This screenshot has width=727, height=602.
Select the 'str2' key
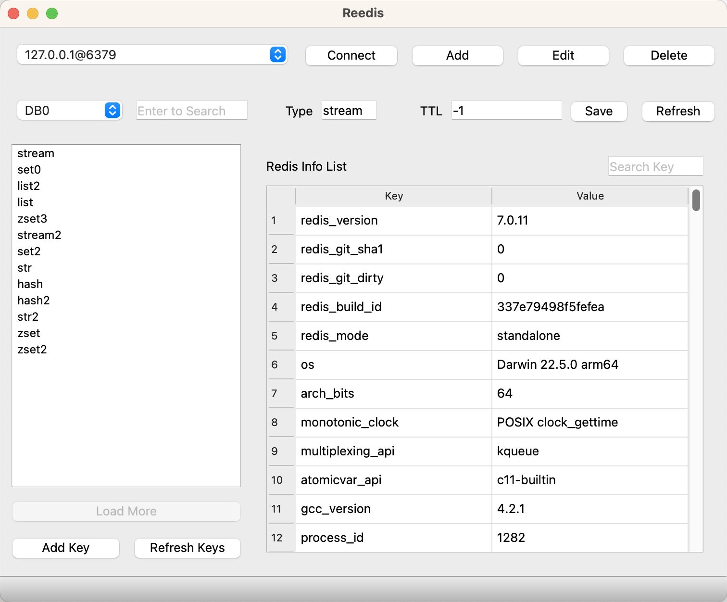pos(126,317)
